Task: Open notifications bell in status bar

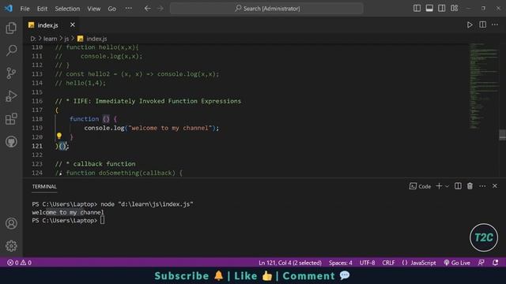Action: [496, 263]
